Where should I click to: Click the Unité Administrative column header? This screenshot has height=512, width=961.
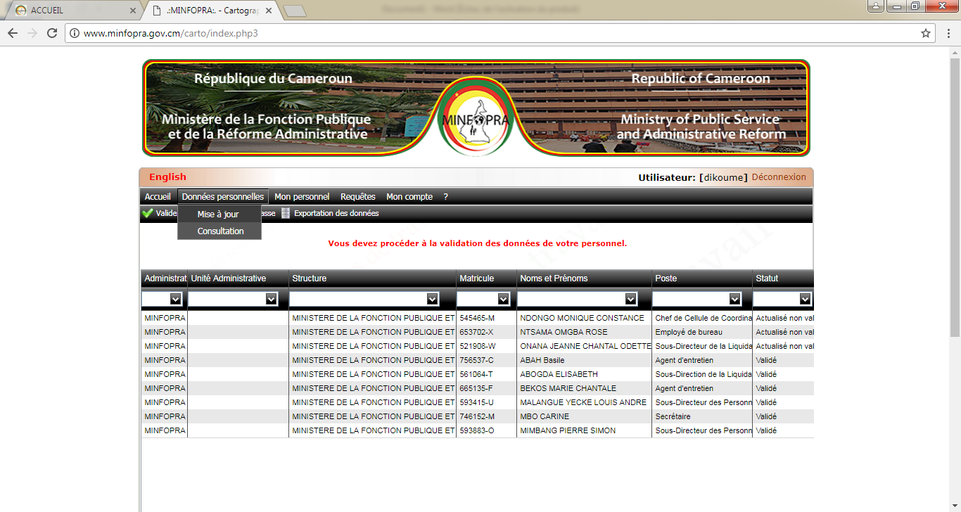(x=238, y=279)
